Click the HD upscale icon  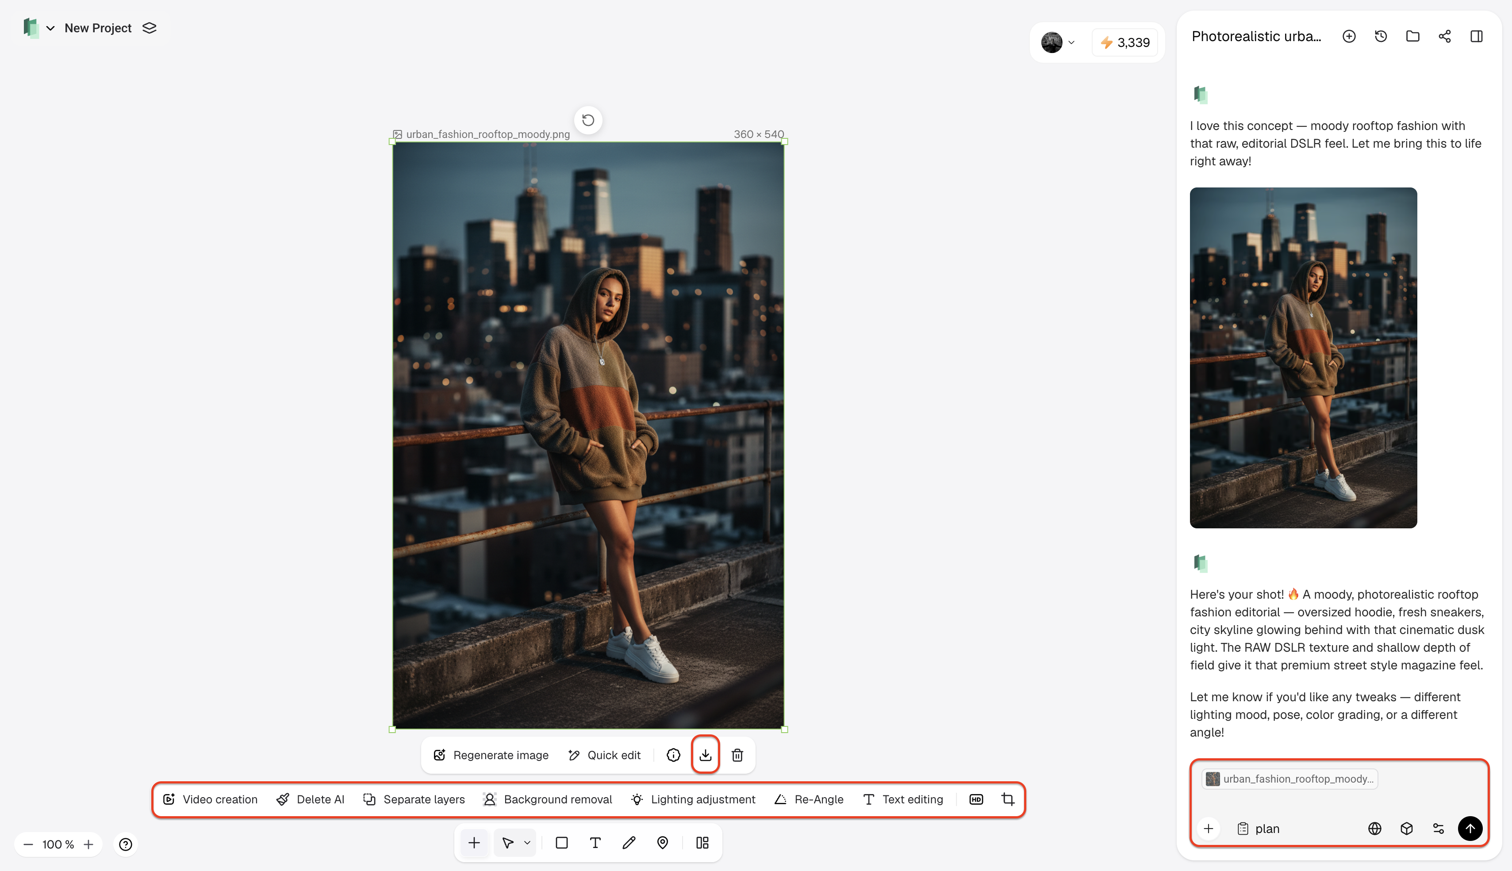click(x=976, y=799)
